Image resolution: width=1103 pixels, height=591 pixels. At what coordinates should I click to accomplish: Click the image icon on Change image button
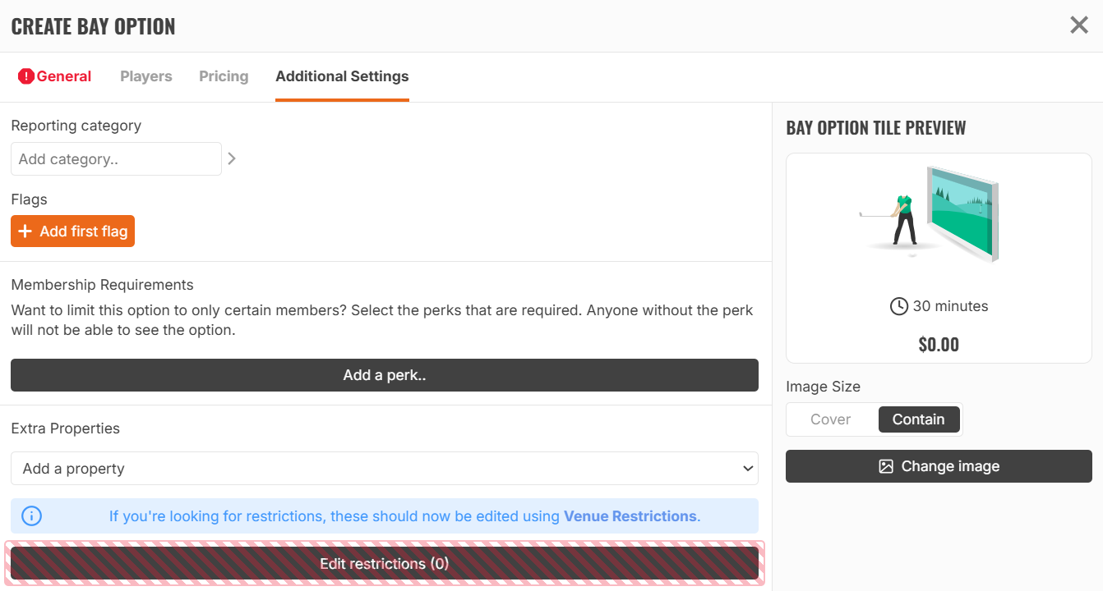pyautogui.click(x=886, y=466)
